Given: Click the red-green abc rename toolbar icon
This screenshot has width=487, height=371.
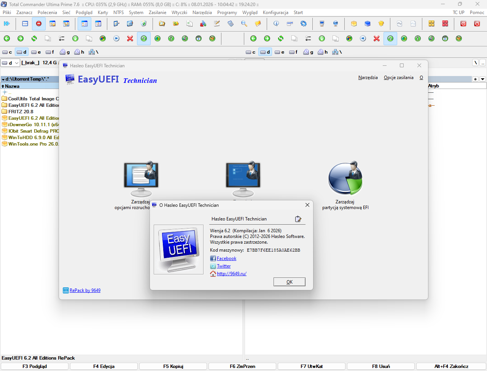Looking at the screenshot, I should tap(203, 24).
